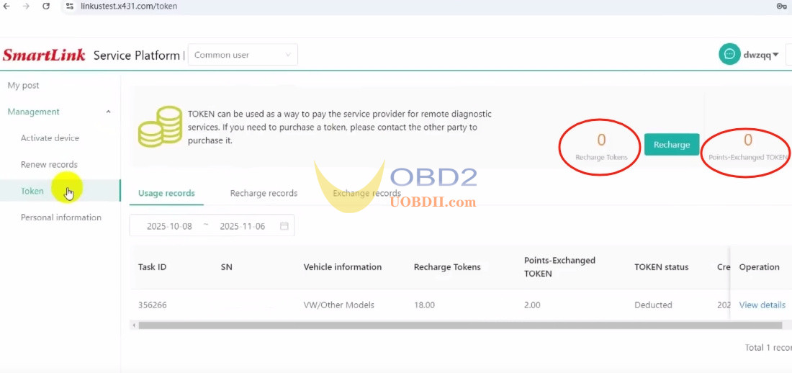Click the Recharge Tokens balance label
This screenshot has height=373, width=792.
[601, 157]
